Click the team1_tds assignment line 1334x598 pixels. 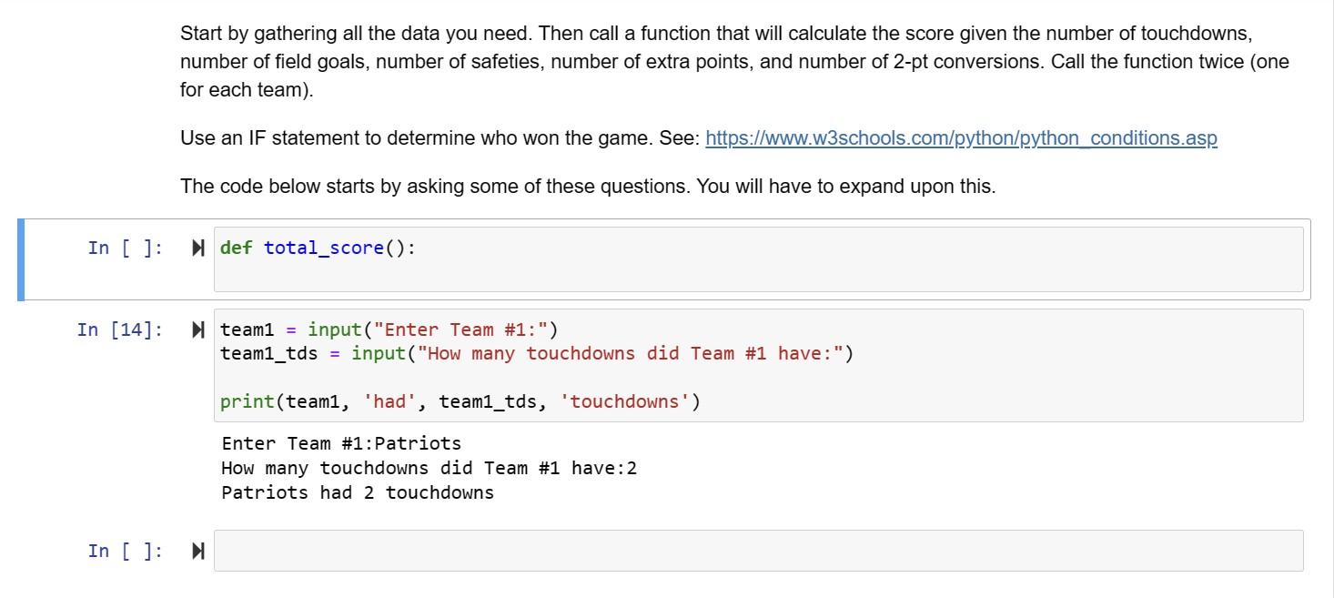pyautogui.click(x=537, y=353)
